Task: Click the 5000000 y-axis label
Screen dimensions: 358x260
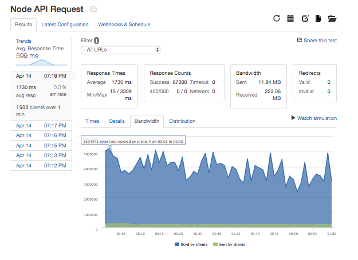Action: (x=91, y=154)
